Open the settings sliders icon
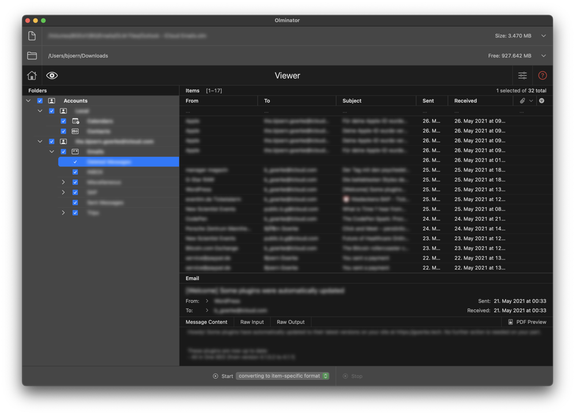 pos(522,76)
